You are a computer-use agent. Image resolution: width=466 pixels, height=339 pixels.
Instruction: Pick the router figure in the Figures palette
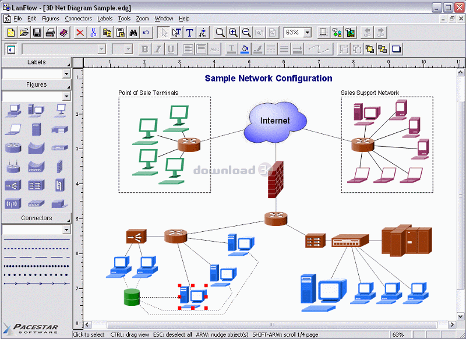tap(13, 147)
